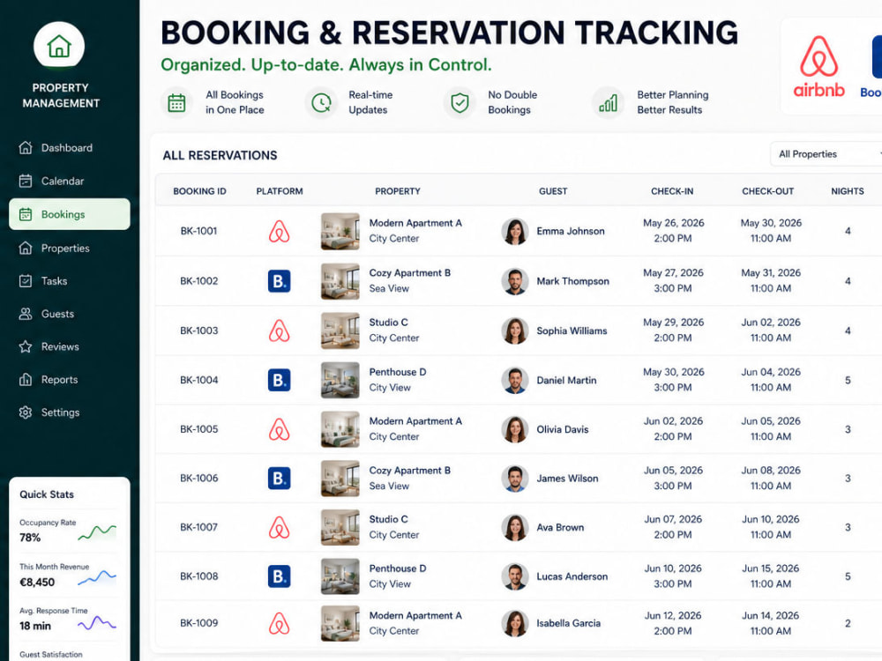Click the Airbnb platform icon for BK-1001
The height and width of the screenshot is (661, 882).
(279, 231)
